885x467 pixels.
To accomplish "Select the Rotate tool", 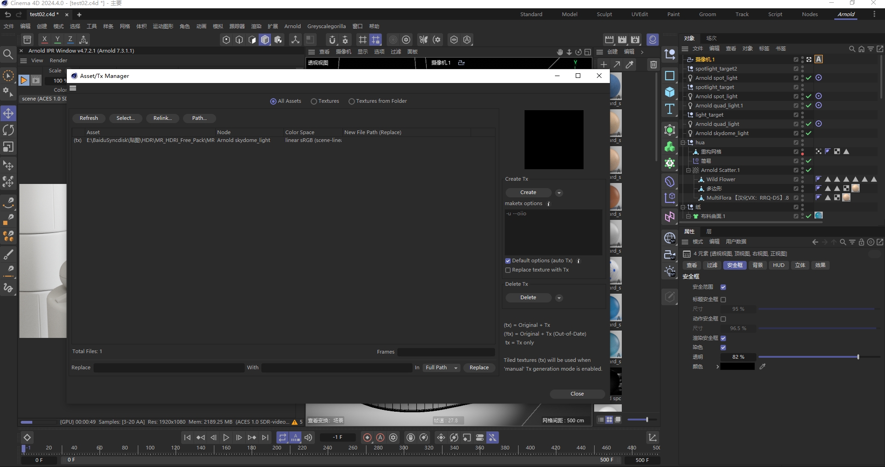I will (8, 130).
